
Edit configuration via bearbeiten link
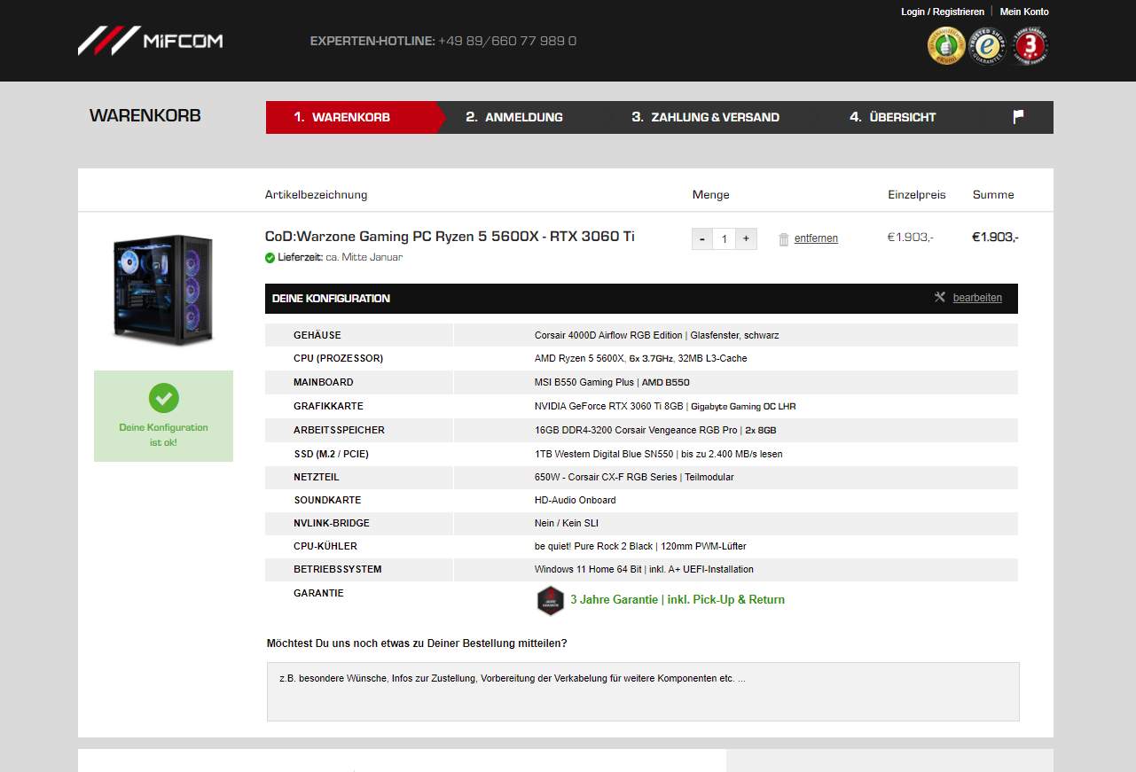tap(977, 298)
